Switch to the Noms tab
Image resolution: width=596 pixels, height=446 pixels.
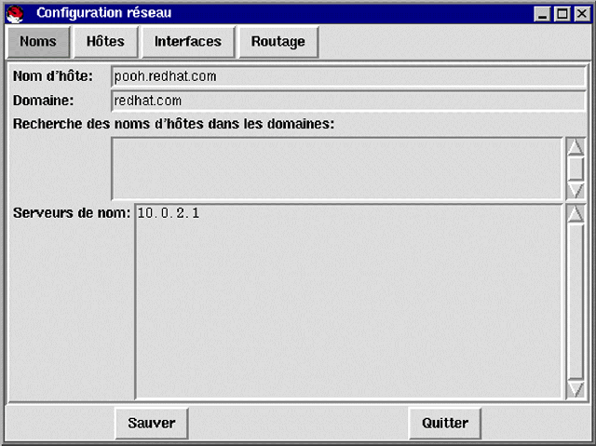pos(38,42)
